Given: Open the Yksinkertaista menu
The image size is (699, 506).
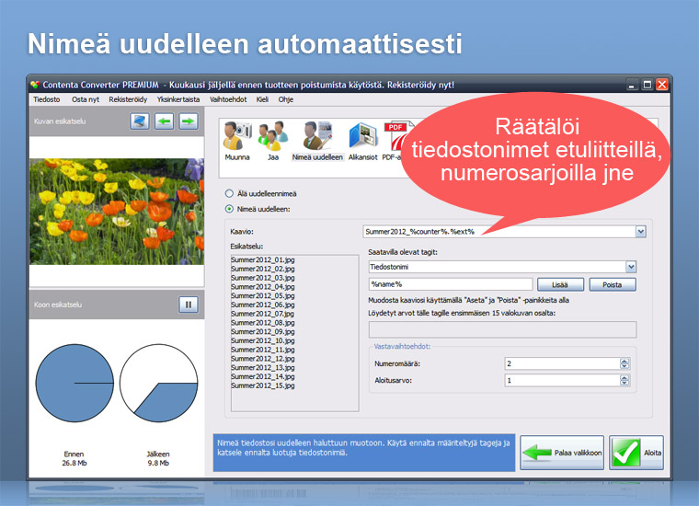Looking at the screenshot, I should (x=178, y=99).
